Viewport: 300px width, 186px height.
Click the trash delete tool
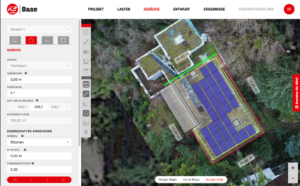(x=86, y=72)
